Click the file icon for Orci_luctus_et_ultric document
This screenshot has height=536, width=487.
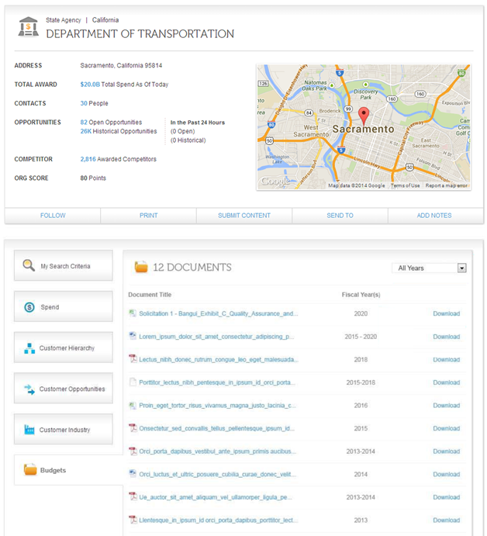click(x=133, y=474)
